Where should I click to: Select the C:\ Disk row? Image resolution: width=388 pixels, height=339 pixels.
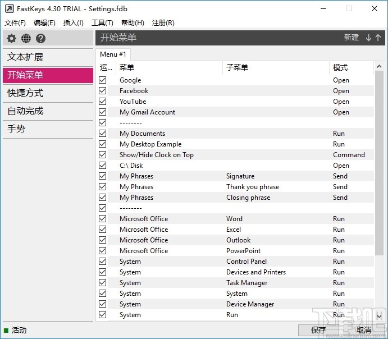(236, 165)
